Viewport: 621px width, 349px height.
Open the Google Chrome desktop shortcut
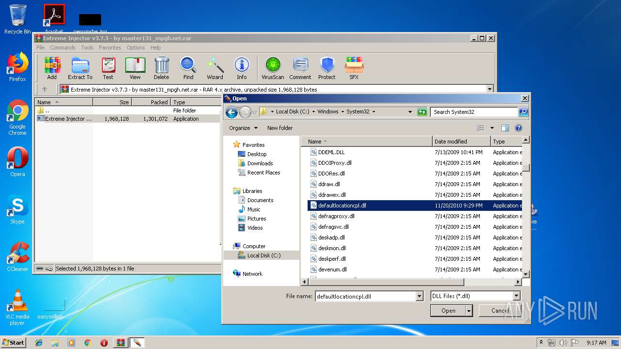pos(17,118)
